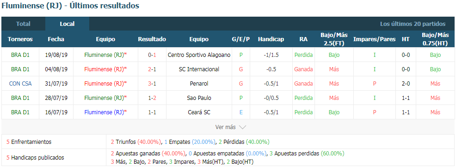Select the Local tab

(x=67, y=24)
